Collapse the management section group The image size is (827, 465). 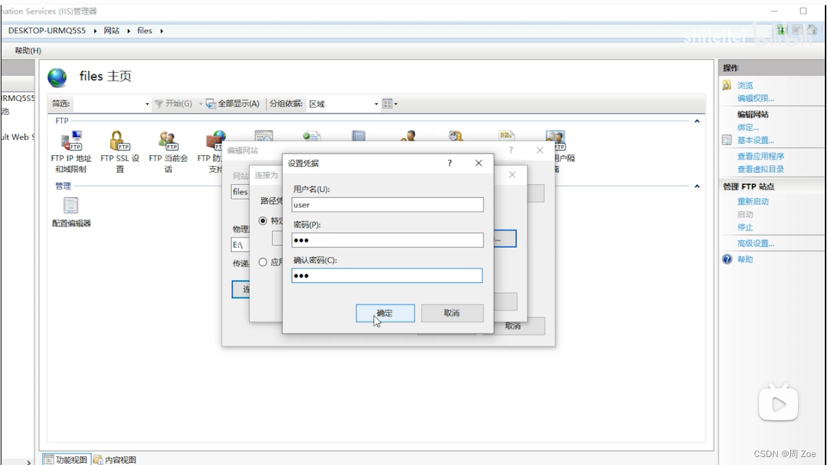click(697, 186)
